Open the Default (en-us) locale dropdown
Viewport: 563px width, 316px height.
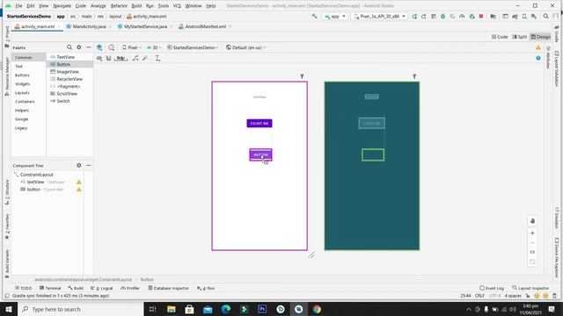[x=245, y=47]
